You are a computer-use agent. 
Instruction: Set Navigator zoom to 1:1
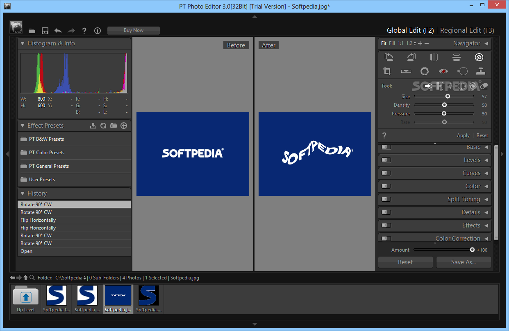click(x=400, y=43)
